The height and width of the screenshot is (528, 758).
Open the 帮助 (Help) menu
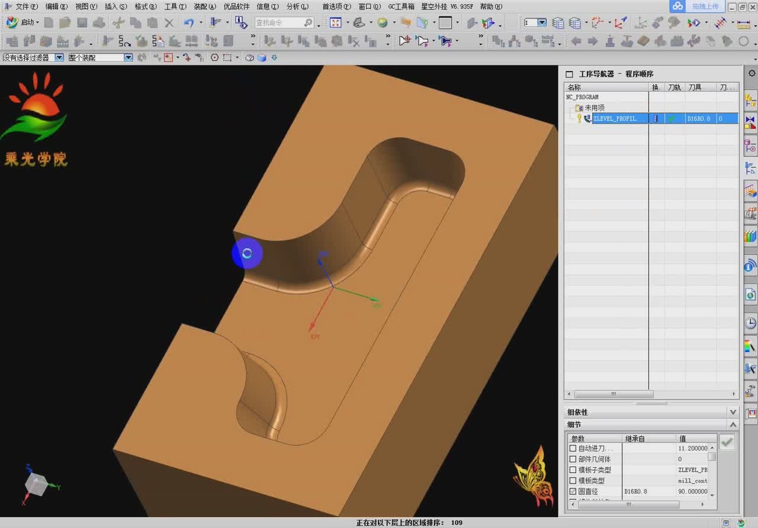[x=491, y=7]
